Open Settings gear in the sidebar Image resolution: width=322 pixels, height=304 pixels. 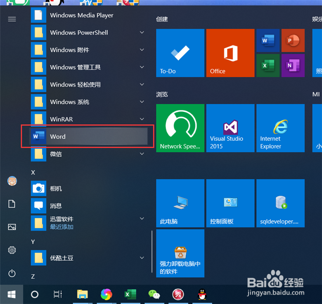[x=12, y=250]
